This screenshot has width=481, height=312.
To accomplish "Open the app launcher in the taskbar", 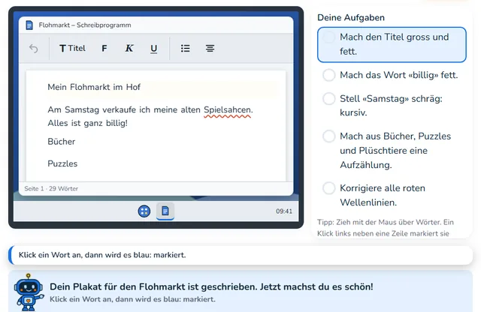I will 144,211.
